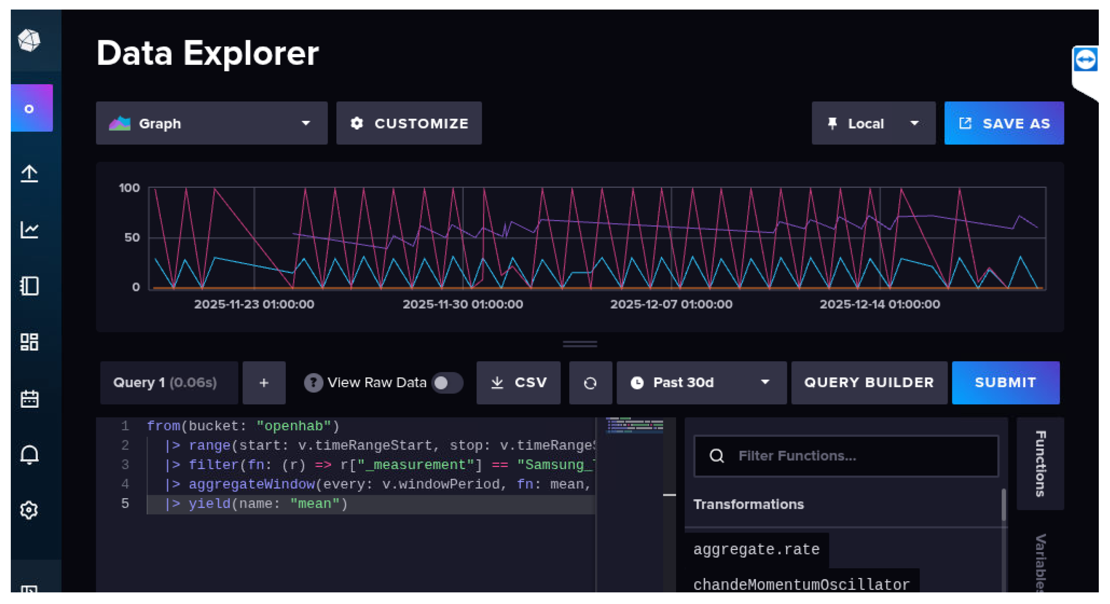Open Alerts bell icon in sidebar
Screen dimensions: 1110x604
pyautogui.click(x=29, y=455)
